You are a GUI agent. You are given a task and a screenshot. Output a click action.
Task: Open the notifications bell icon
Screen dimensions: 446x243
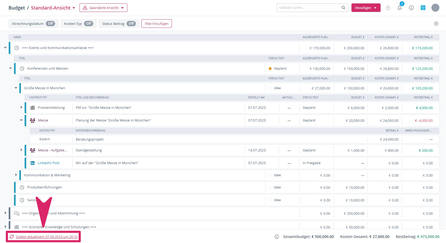[x=399, y=8]
